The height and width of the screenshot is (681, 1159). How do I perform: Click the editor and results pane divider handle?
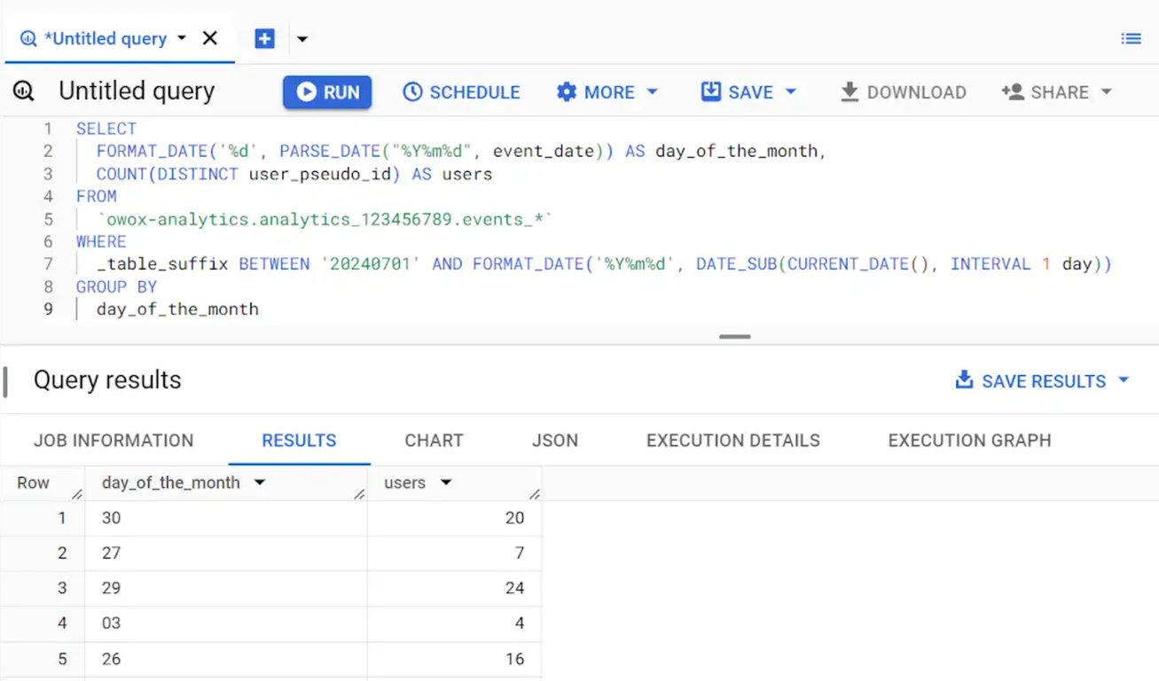(x=735, y=337)
